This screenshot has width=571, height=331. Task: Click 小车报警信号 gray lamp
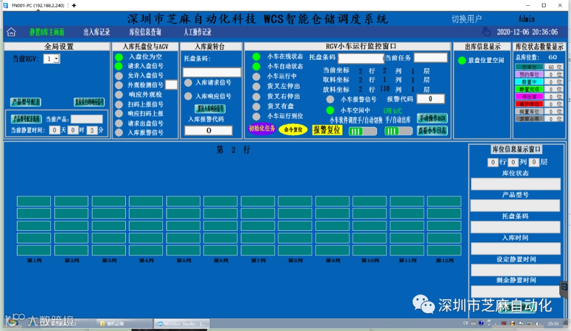330,99
